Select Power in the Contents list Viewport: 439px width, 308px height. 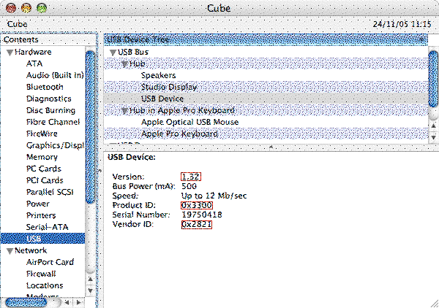coord(38,204)
